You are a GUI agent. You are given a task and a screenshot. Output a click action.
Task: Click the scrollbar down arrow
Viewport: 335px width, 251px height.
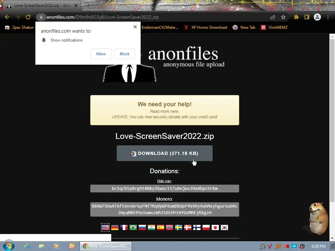click(x=332, y=238)
